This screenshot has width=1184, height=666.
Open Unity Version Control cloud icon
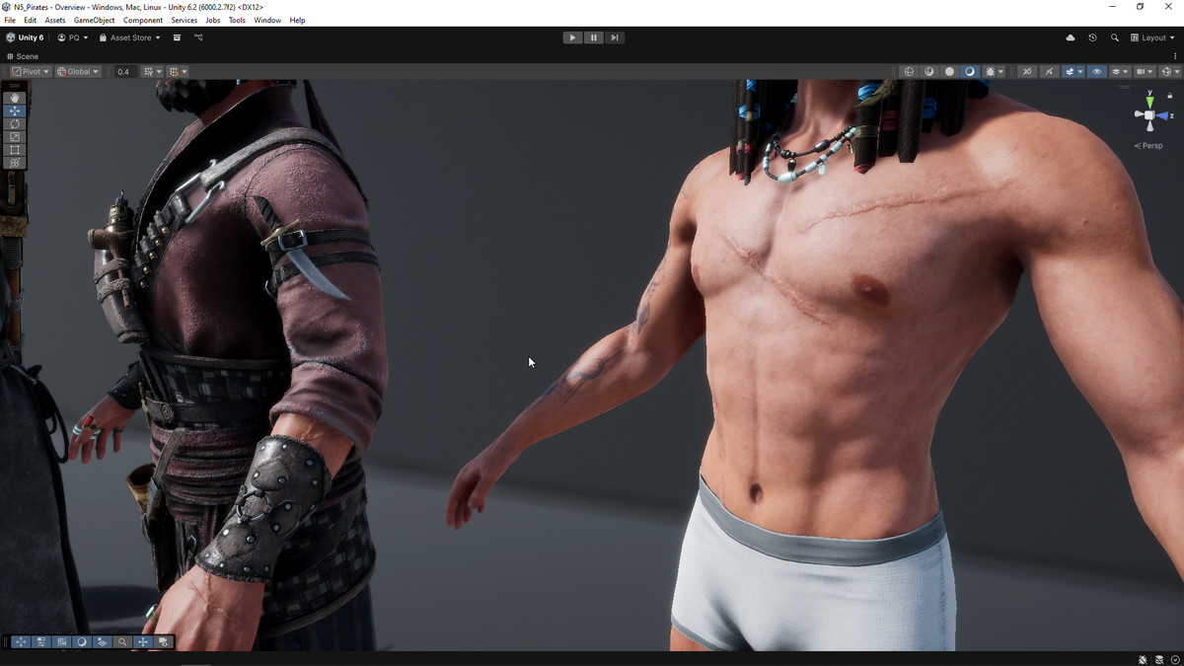(x=1071, y=37)
